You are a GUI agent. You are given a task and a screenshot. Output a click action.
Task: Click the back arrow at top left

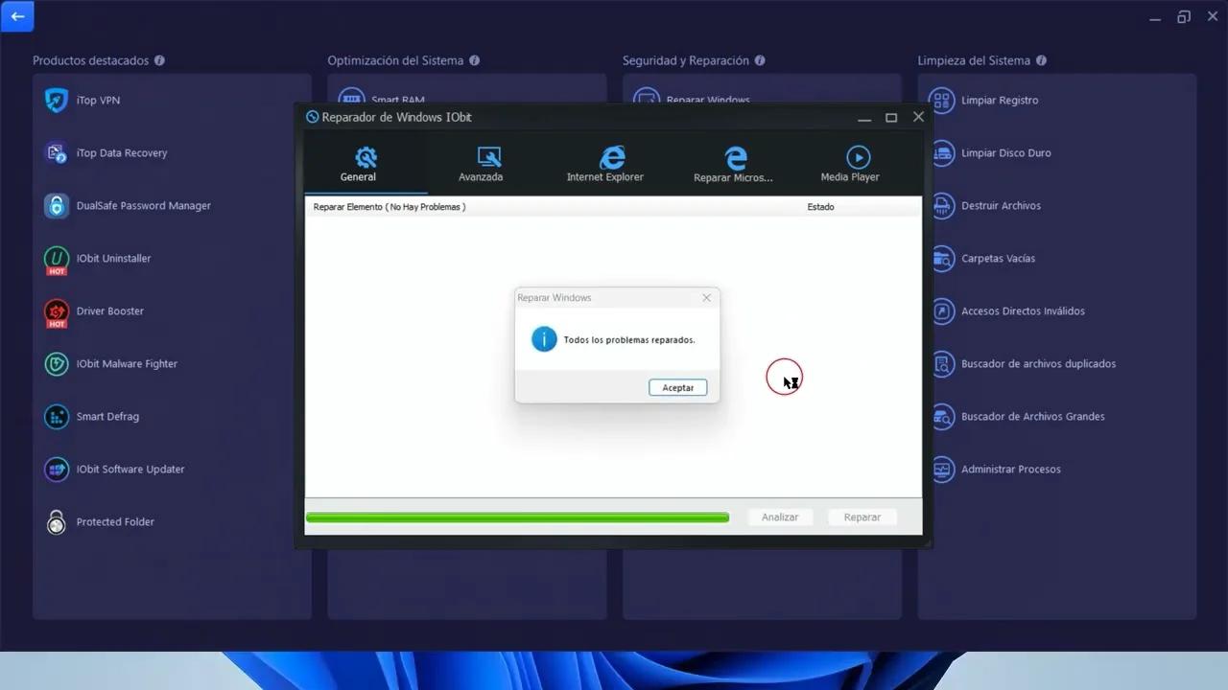coord(16,16)
